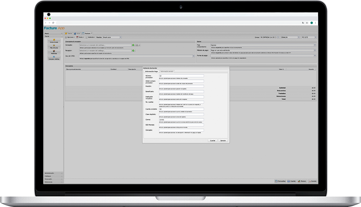This screenshot has height=207, width=361.
Task: Click the green add icon beside Concepto
Action: [x=133, y=45]
